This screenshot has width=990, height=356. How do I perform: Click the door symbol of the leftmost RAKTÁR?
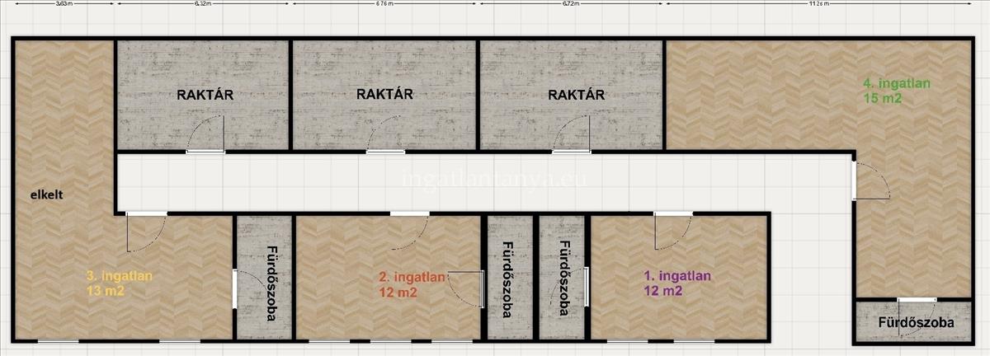[x=206, y=136]
